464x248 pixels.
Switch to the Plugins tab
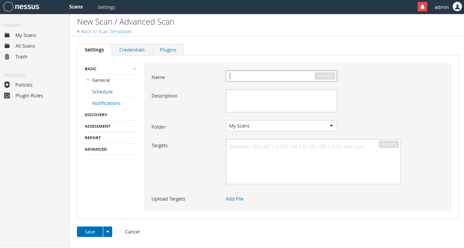(168, 50)
